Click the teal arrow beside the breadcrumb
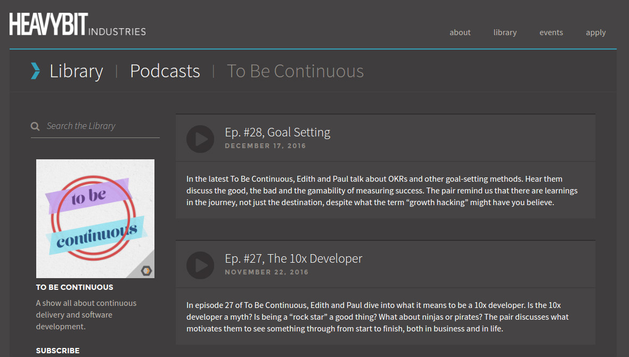Image resolution: width=629 pixels, height=357 pixels. pos(35,70)
